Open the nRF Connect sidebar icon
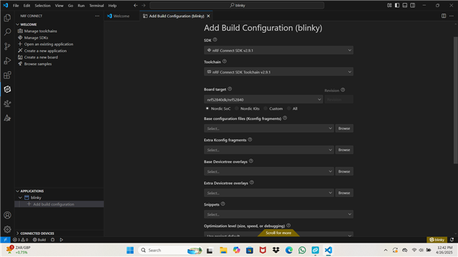Image resolution: width=458 pixels, height=257 pixels. click(x=7, y=89)
